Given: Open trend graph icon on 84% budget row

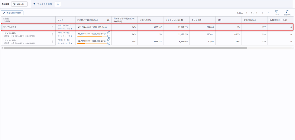Looking at the screenshot, I should [109, 36].
